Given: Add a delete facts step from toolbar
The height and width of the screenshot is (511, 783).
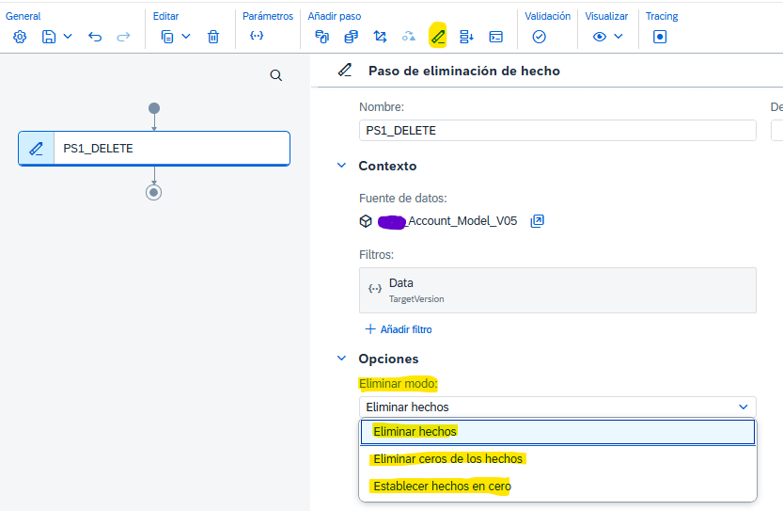Looking at the screenshot, I should 437,37.
